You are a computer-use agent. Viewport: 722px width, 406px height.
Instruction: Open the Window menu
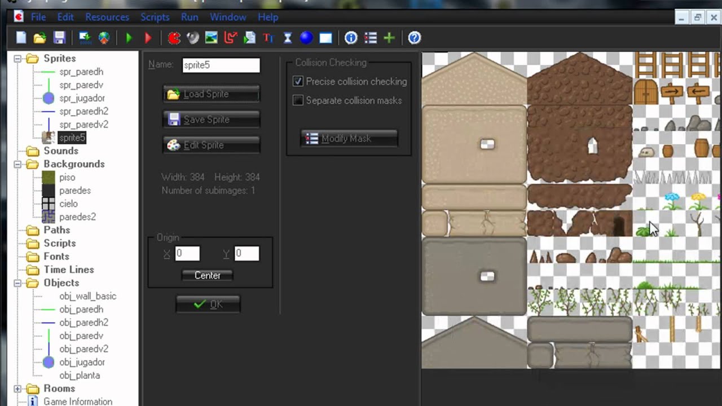click(228, 17)
